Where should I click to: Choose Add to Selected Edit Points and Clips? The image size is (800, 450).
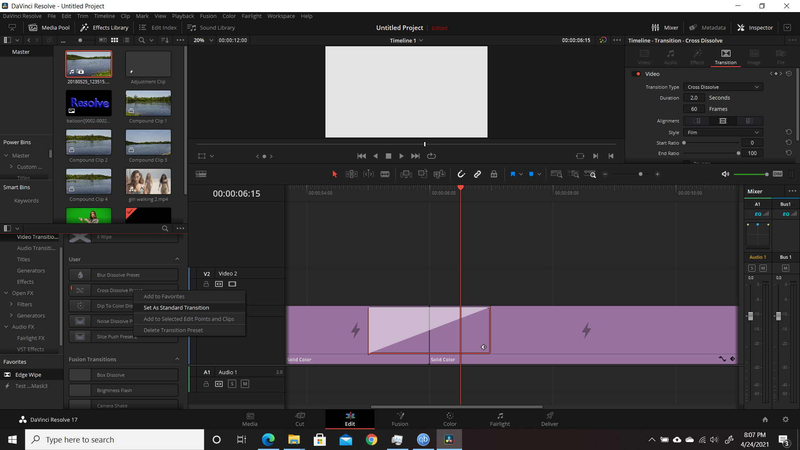(x=189, y=319)
